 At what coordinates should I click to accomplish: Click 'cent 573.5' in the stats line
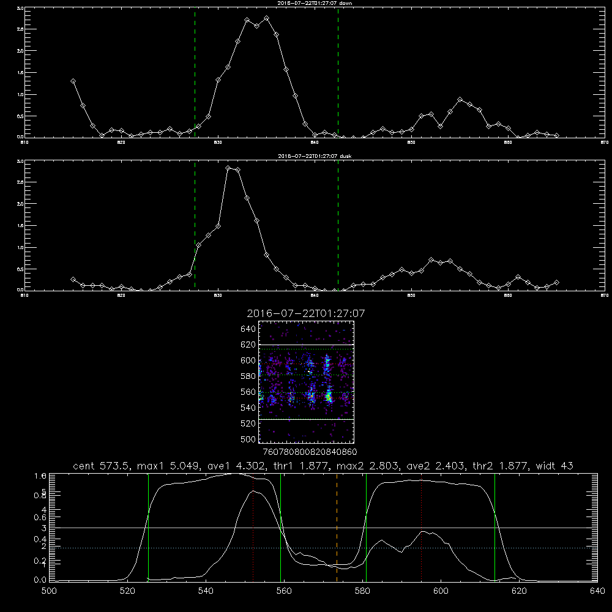point(103,466)
